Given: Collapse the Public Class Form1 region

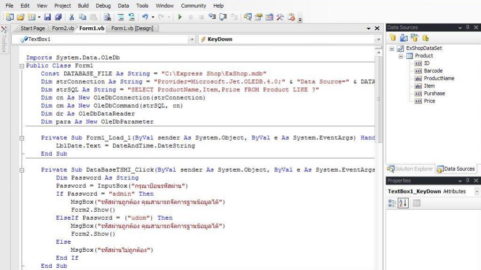Looking at the screenshot, I should click(22, 66).
